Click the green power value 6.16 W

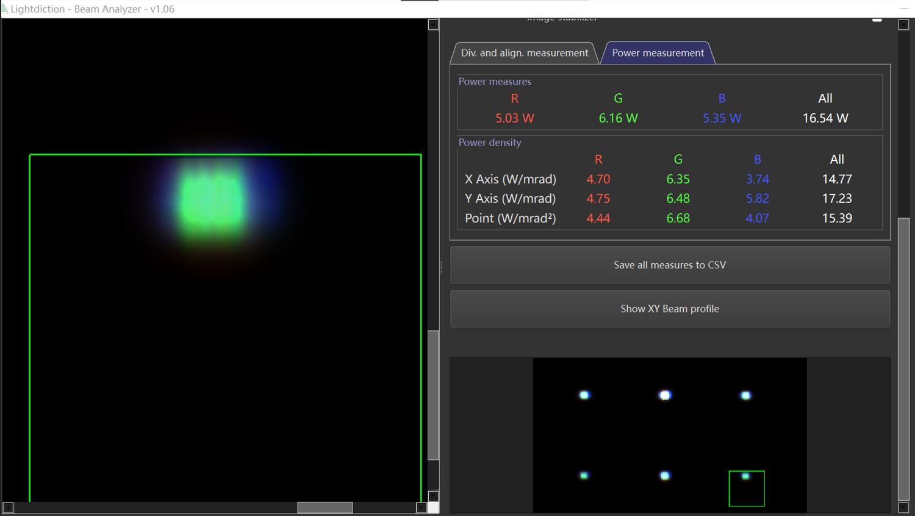[x=618, y=118]
